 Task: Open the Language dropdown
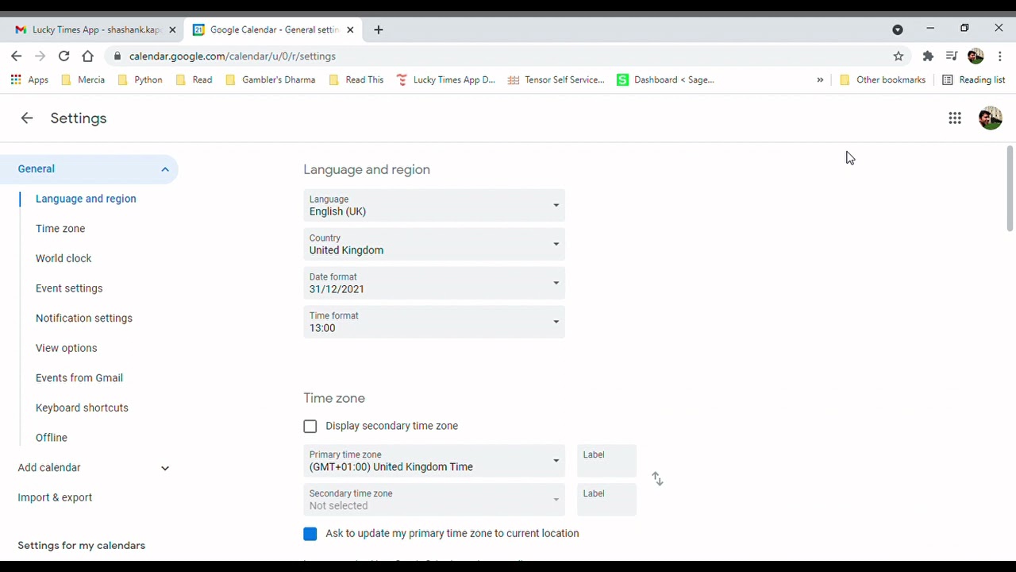pos(433,206)
